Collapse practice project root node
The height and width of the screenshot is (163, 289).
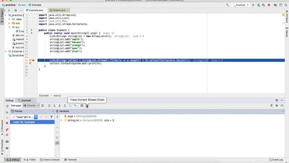[6, 15]
